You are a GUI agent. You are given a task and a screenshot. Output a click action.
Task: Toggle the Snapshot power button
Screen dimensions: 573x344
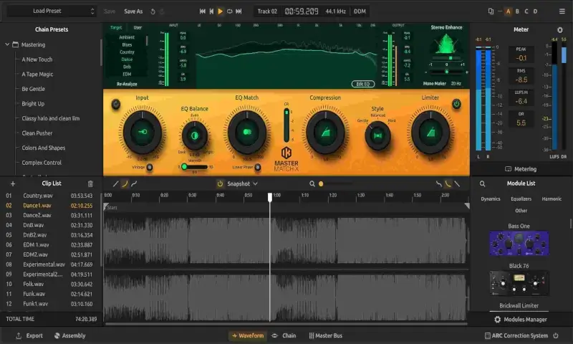(x=220, y=184)
